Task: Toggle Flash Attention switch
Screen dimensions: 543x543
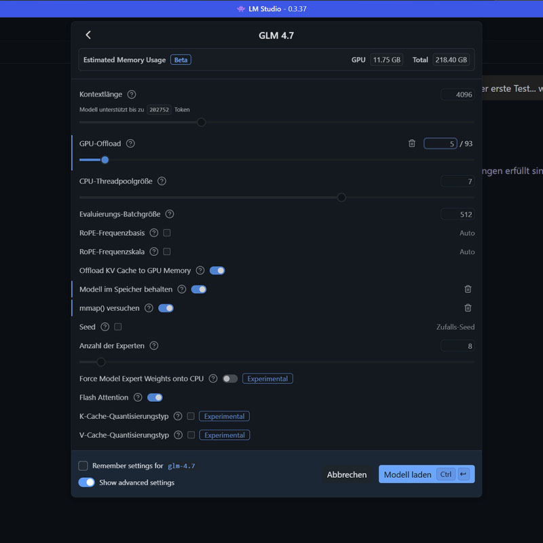Action: click(x=155, y=397)
